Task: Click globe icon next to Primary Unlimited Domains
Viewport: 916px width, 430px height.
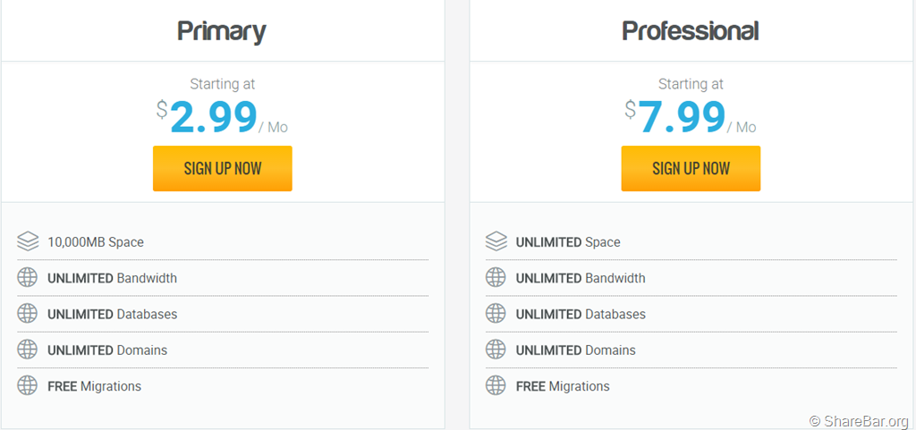Action: (28, 350)
